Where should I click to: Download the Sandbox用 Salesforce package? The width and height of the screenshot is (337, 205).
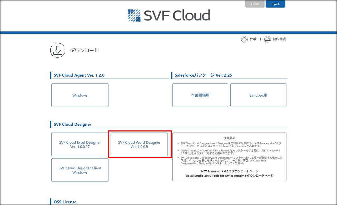click(258, 95)
